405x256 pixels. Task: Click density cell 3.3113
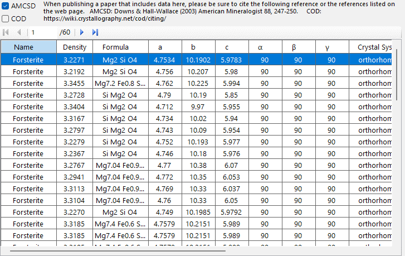[x=74, y=189]
